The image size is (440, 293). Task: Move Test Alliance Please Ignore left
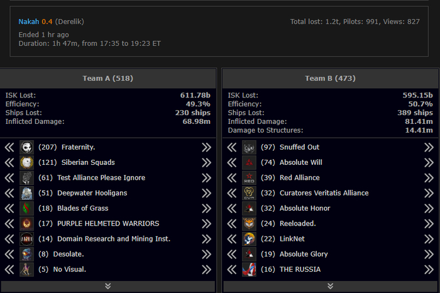(9, 178)
